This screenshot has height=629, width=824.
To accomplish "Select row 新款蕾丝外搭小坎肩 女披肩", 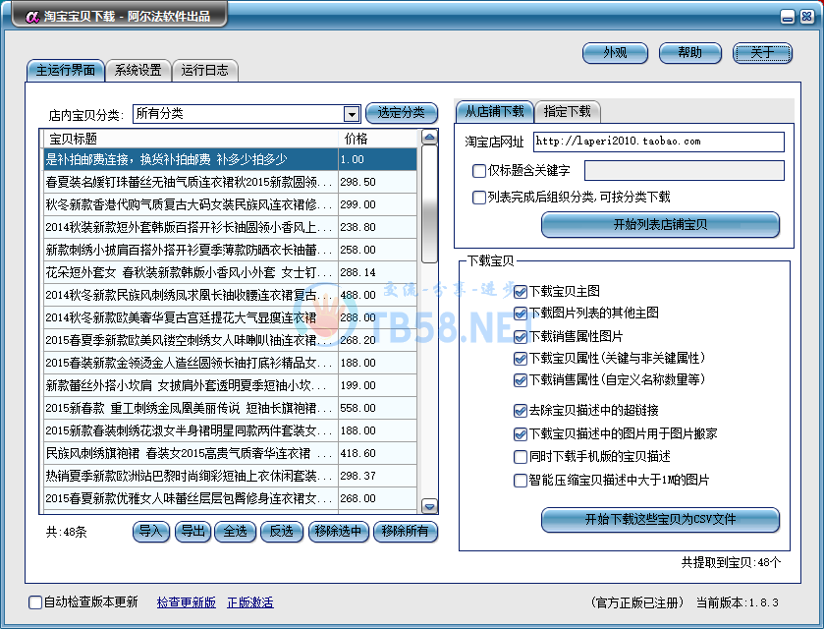I will 230,385.
